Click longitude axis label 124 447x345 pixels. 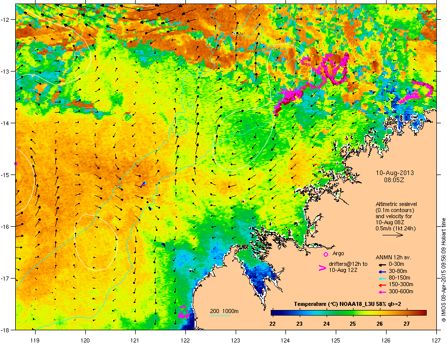tap(285, 340)
